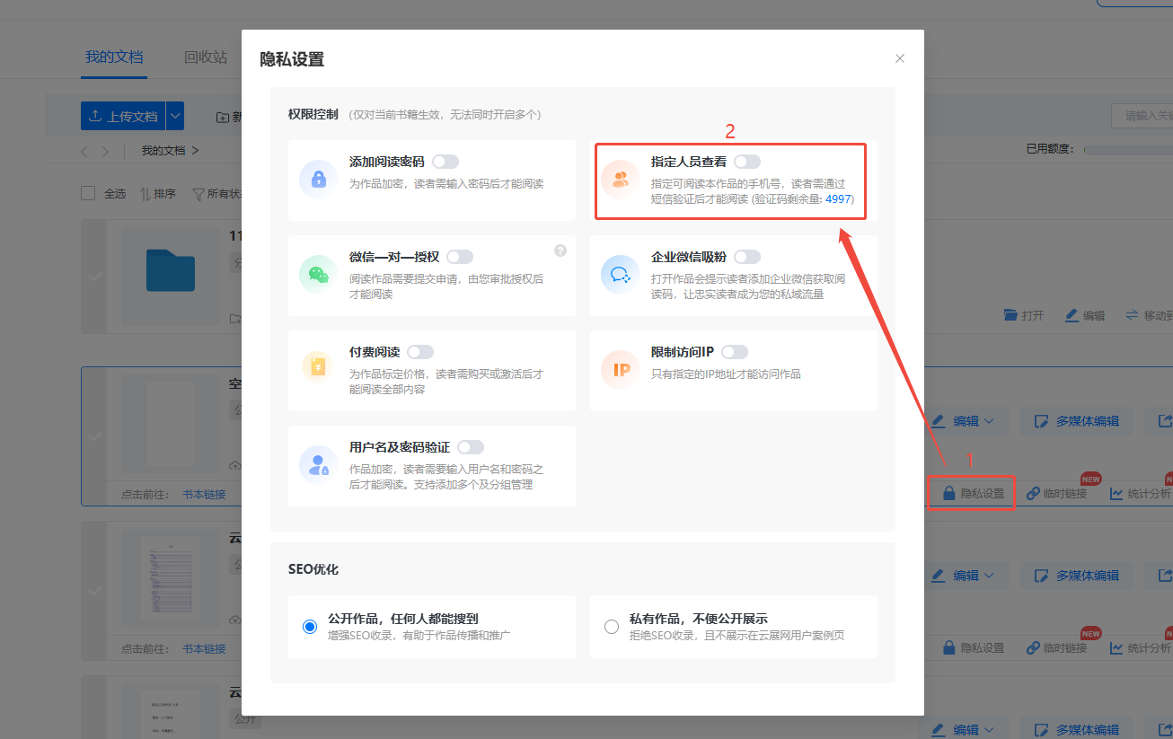Click the lock icon for reading password
This screenshot has height=739, width=1173.
(318, 179)
